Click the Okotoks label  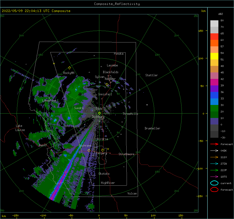104,174
